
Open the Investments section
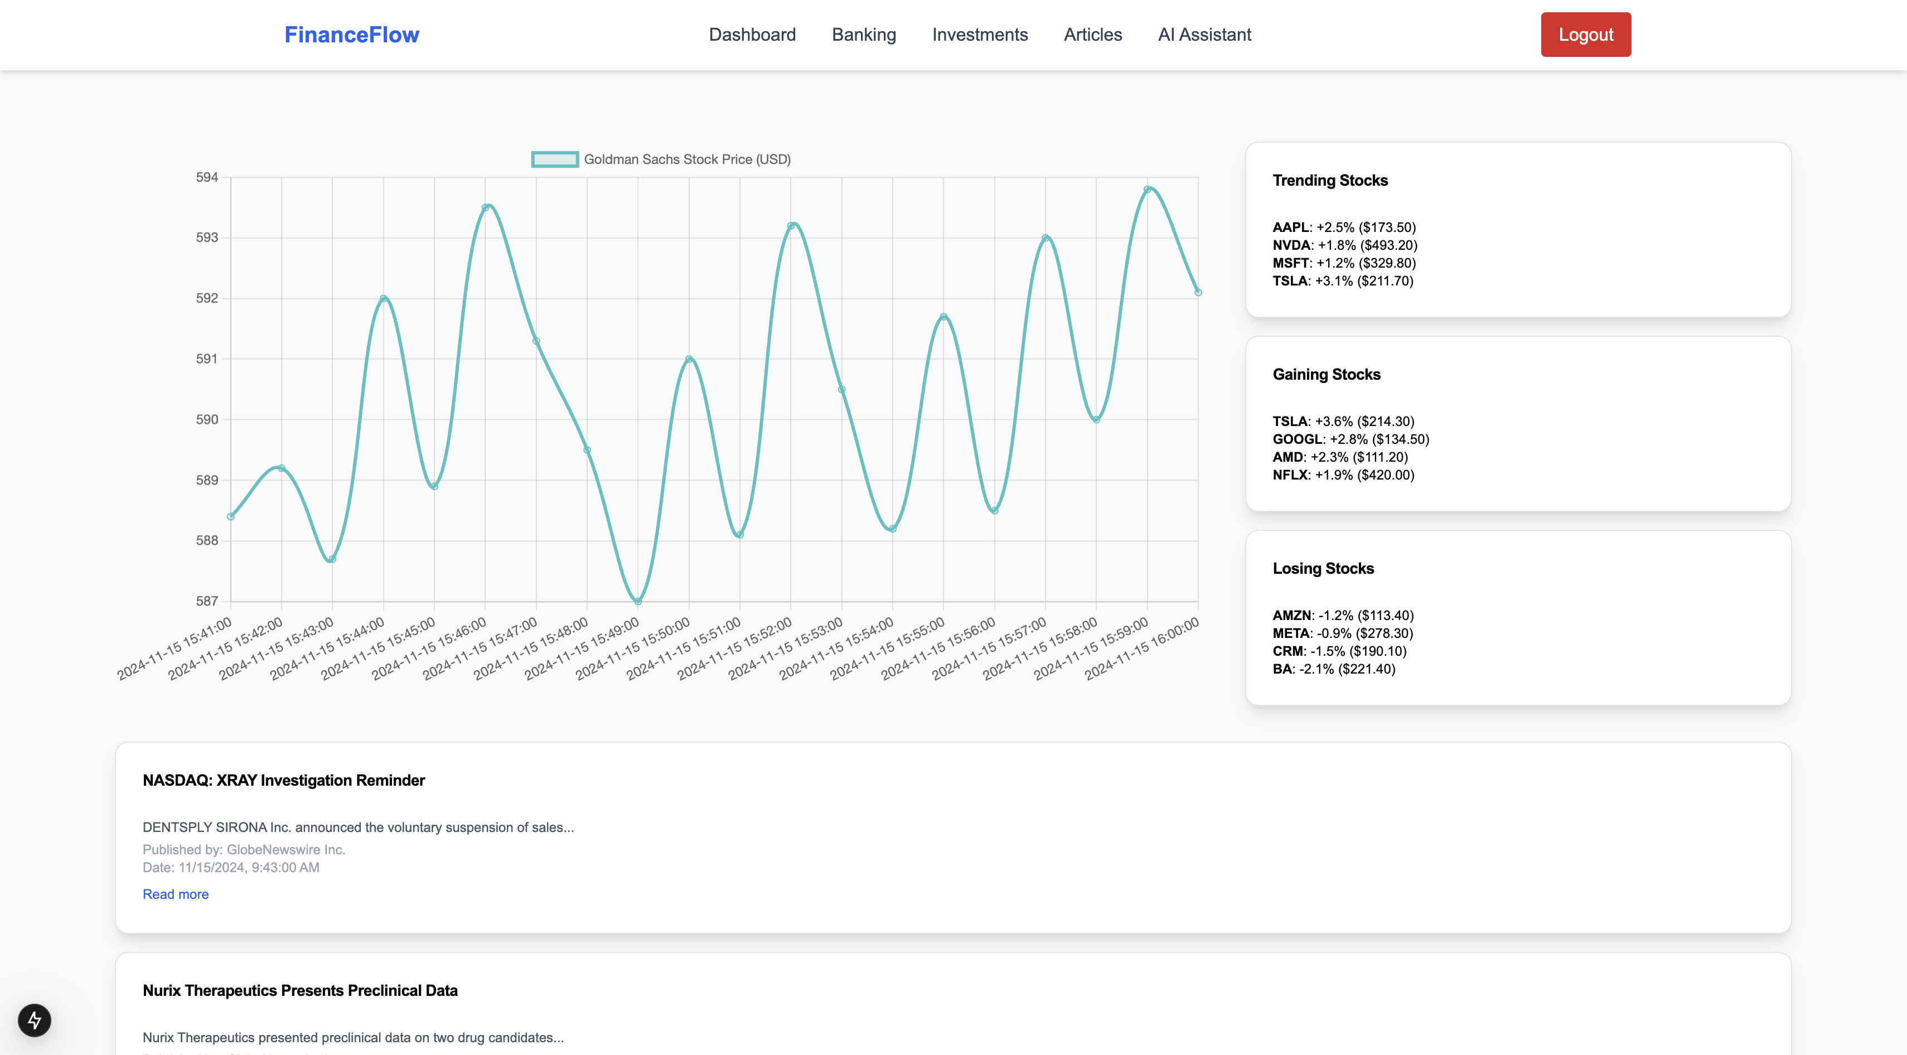pos(979,35)
